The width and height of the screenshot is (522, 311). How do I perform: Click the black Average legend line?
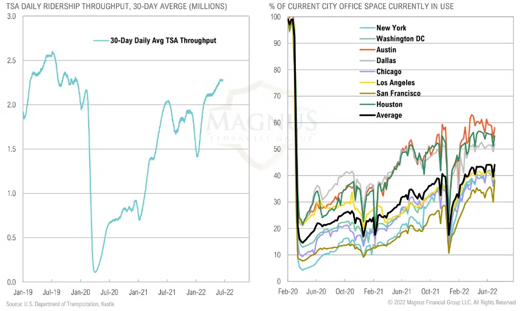[365, 115]
